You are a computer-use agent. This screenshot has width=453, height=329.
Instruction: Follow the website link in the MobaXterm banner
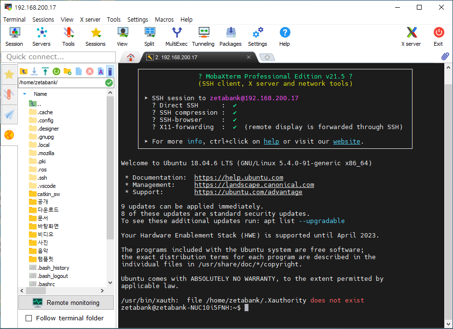coord(347,141)
